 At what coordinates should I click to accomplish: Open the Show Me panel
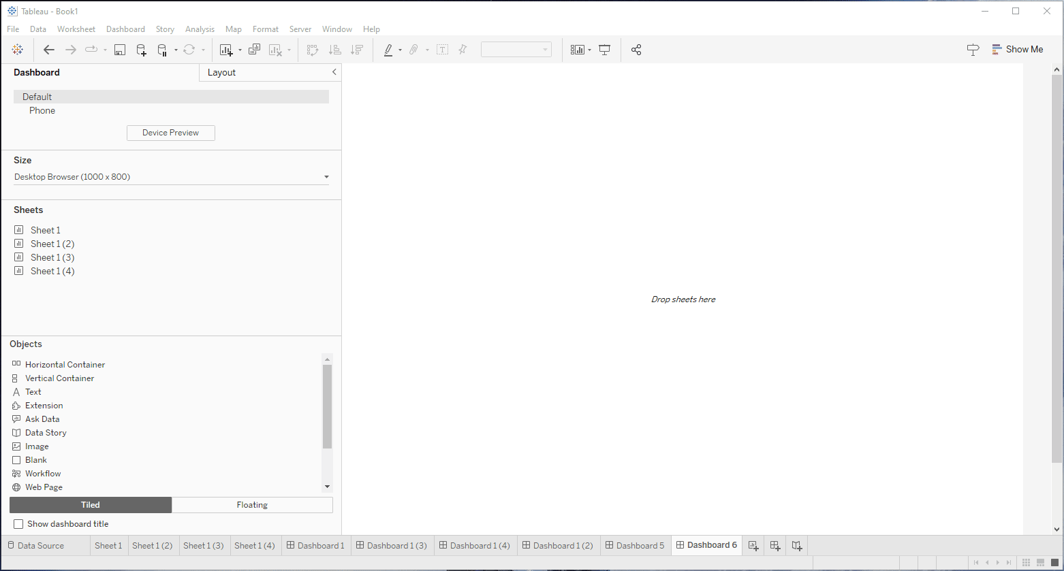[x=1018, y=49]
